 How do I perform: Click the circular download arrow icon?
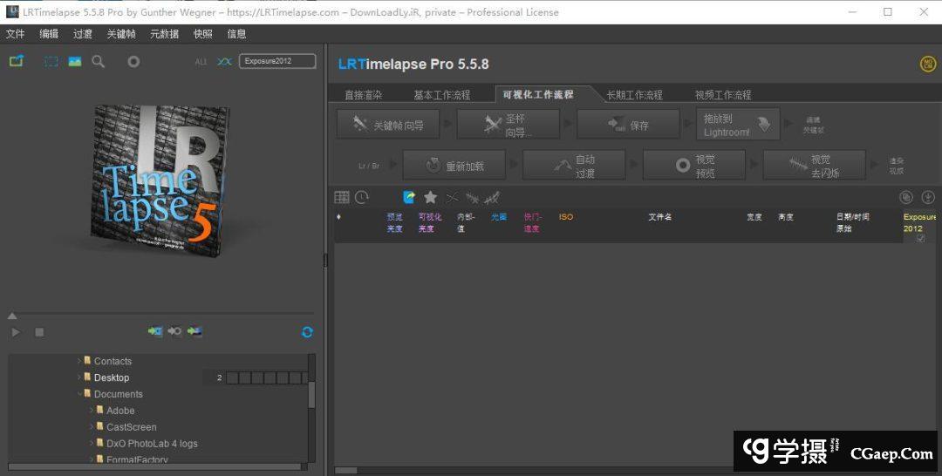[x=927, y=197]
